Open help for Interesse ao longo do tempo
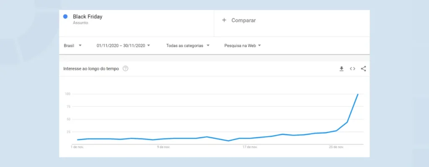Image resolution: width=429 pixels, height=167 pixels. (x=125, y=69)
